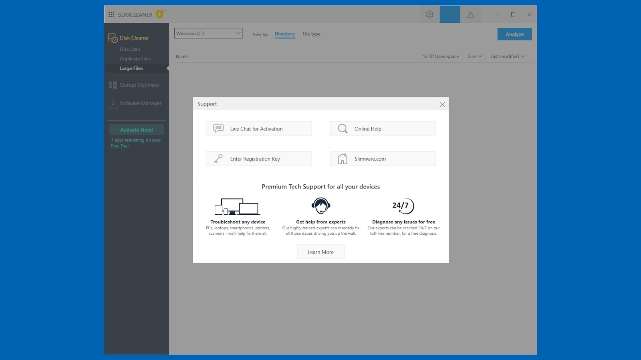Image resolution: width=641 pixels, height=360 pixels.
Task: Switch view to File type tab
Action: pyautogui.click(x=311, y=34)
